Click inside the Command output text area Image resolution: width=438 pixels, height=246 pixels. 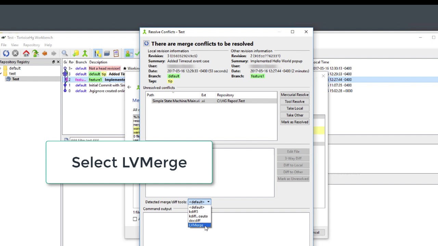226,229
